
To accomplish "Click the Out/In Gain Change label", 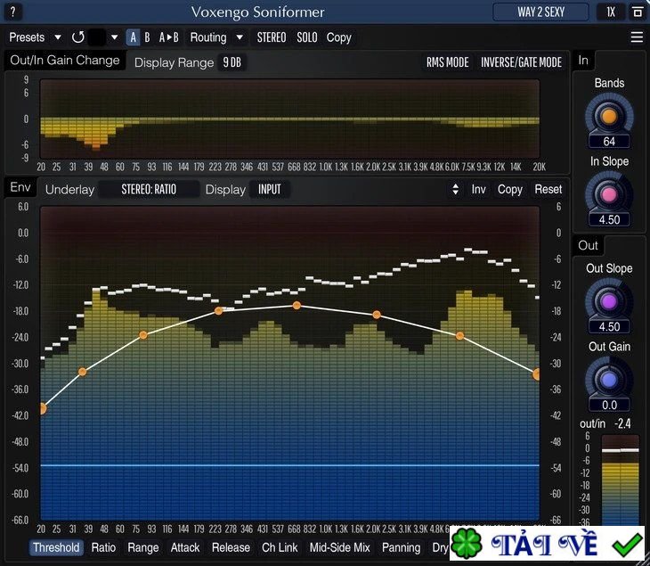I will tap(65, 61).
